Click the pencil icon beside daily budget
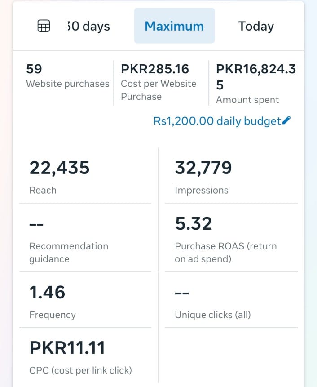 (x=287, y=120)
